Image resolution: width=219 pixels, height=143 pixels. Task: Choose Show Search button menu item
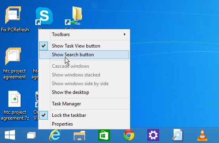84,55
